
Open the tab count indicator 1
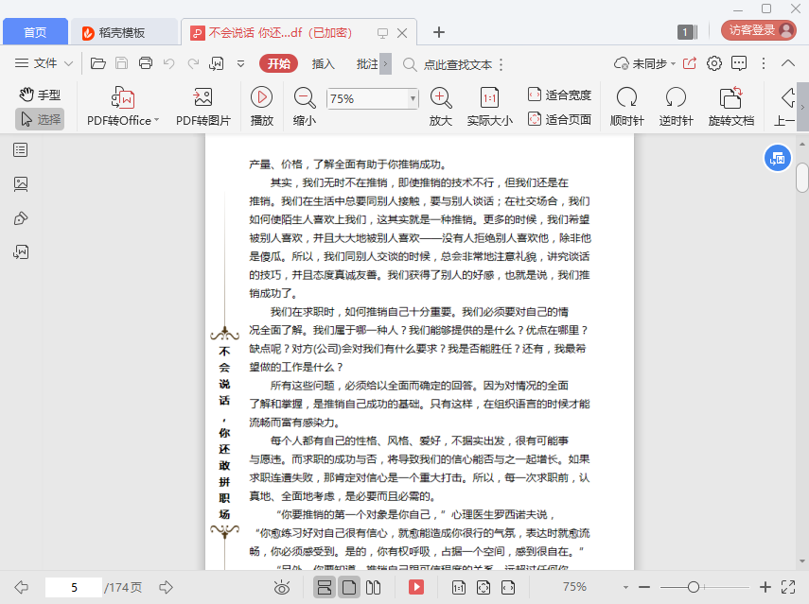[687, 32]
